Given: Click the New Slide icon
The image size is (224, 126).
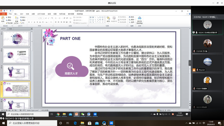Looking at the screenshot, I should click(16, 19).
